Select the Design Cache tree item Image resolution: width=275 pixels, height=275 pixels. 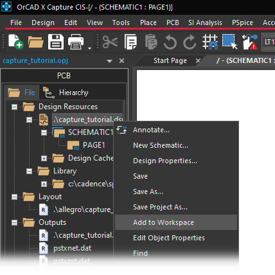(91, 158)
